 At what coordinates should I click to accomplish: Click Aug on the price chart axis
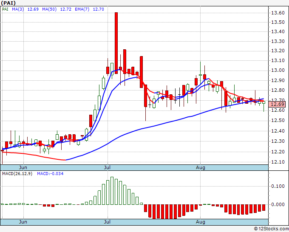pyautogui.click(x=200, y=167)
